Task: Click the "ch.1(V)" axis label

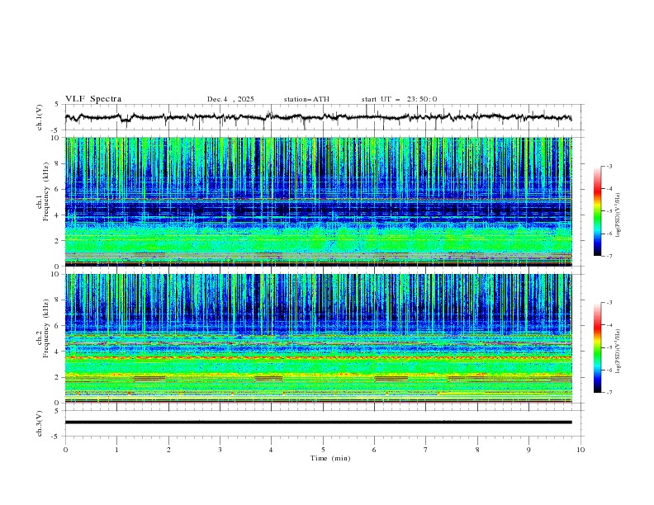Action: 40,117
